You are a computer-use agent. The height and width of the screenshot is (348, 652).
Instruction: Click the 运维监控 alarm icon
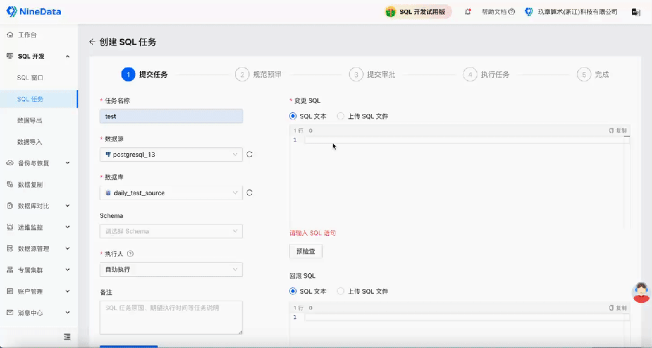pyautogui.click(x=10, y=227)
